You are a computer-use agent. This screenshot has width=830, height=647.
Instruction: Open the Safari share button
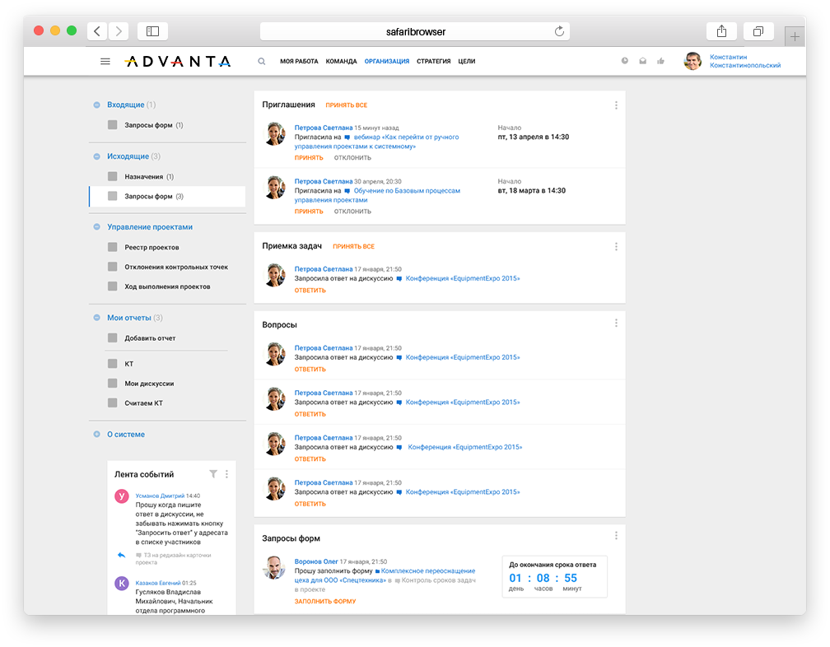click(721, 31)
